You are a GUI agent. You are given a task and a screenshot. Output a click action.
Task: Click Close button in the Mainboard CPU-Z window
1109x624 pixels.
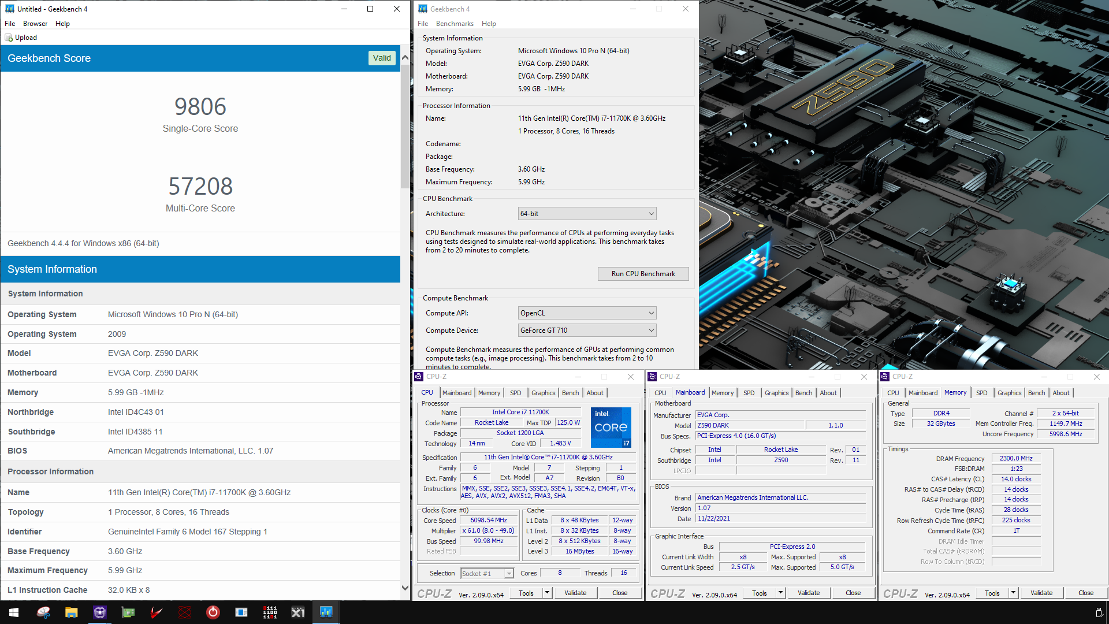point(853,593)
